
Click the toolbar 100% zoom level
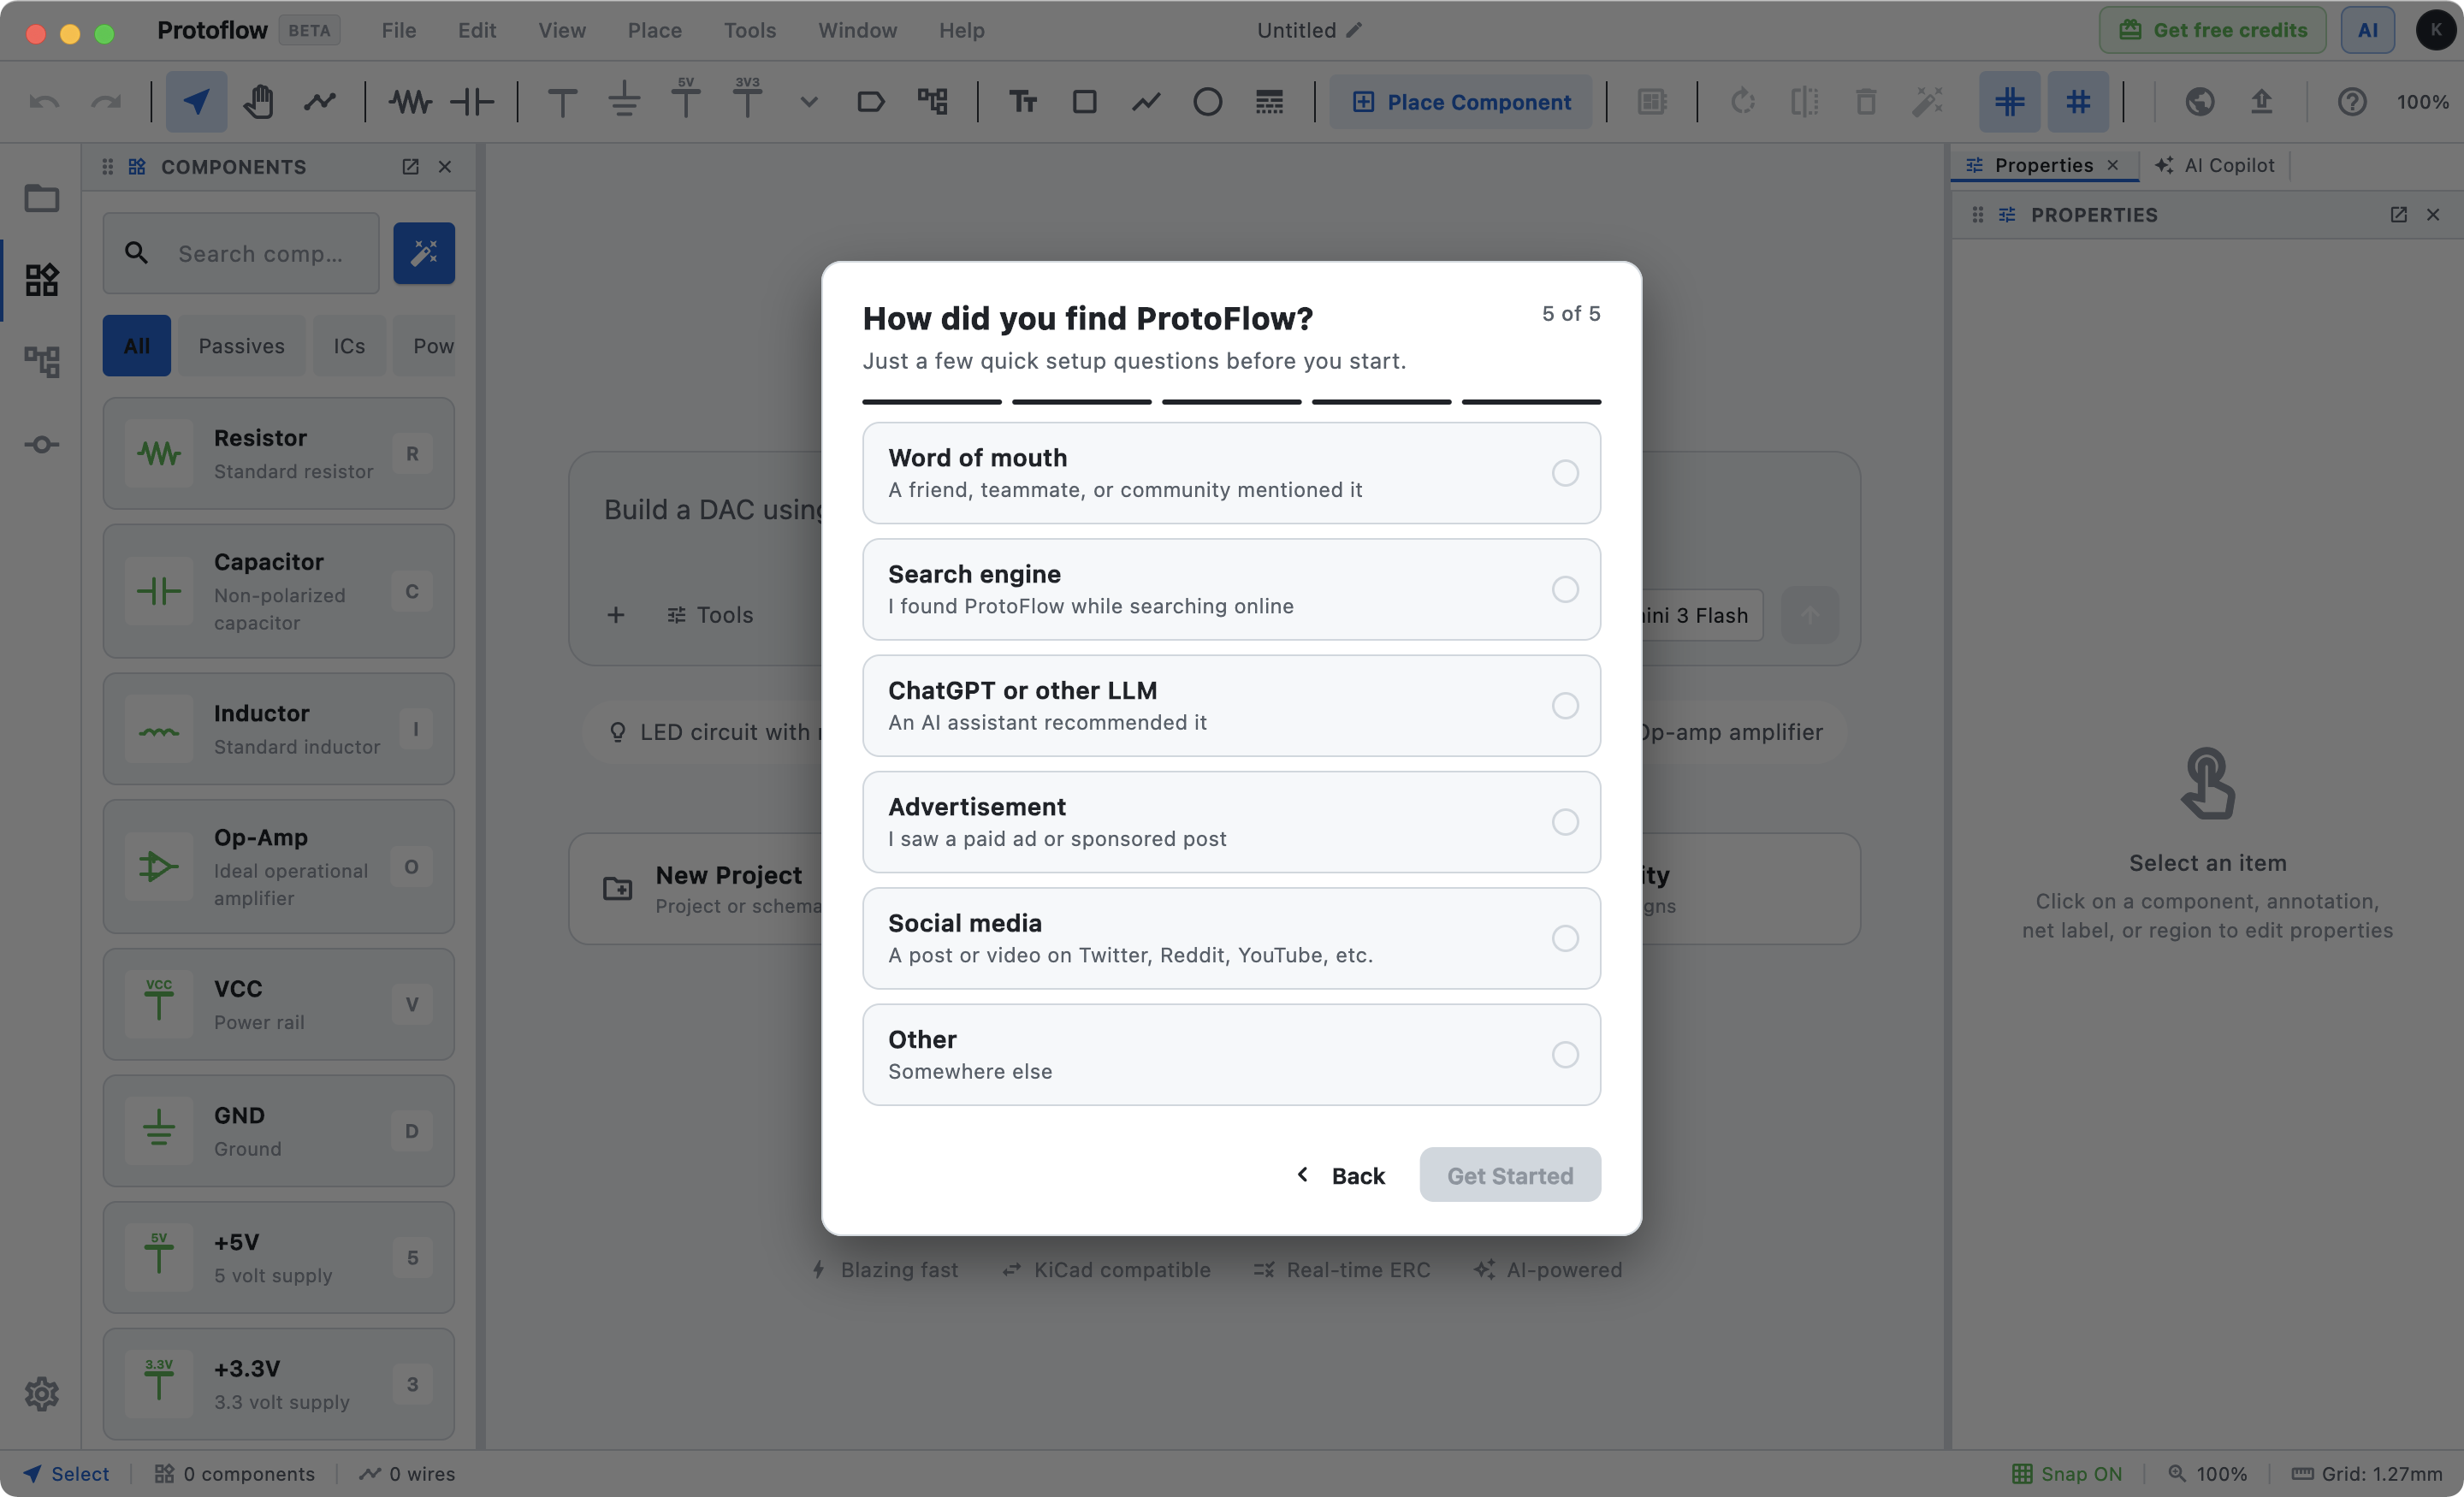2423,101
